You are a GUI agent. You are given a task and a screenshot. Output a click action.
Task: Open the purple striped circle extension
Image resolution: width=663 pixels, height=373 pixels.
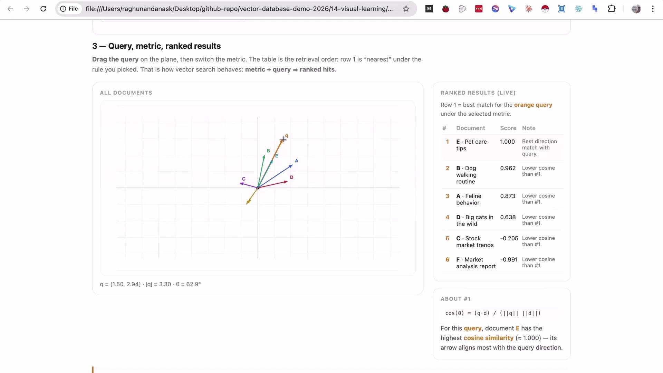[495, 9]
